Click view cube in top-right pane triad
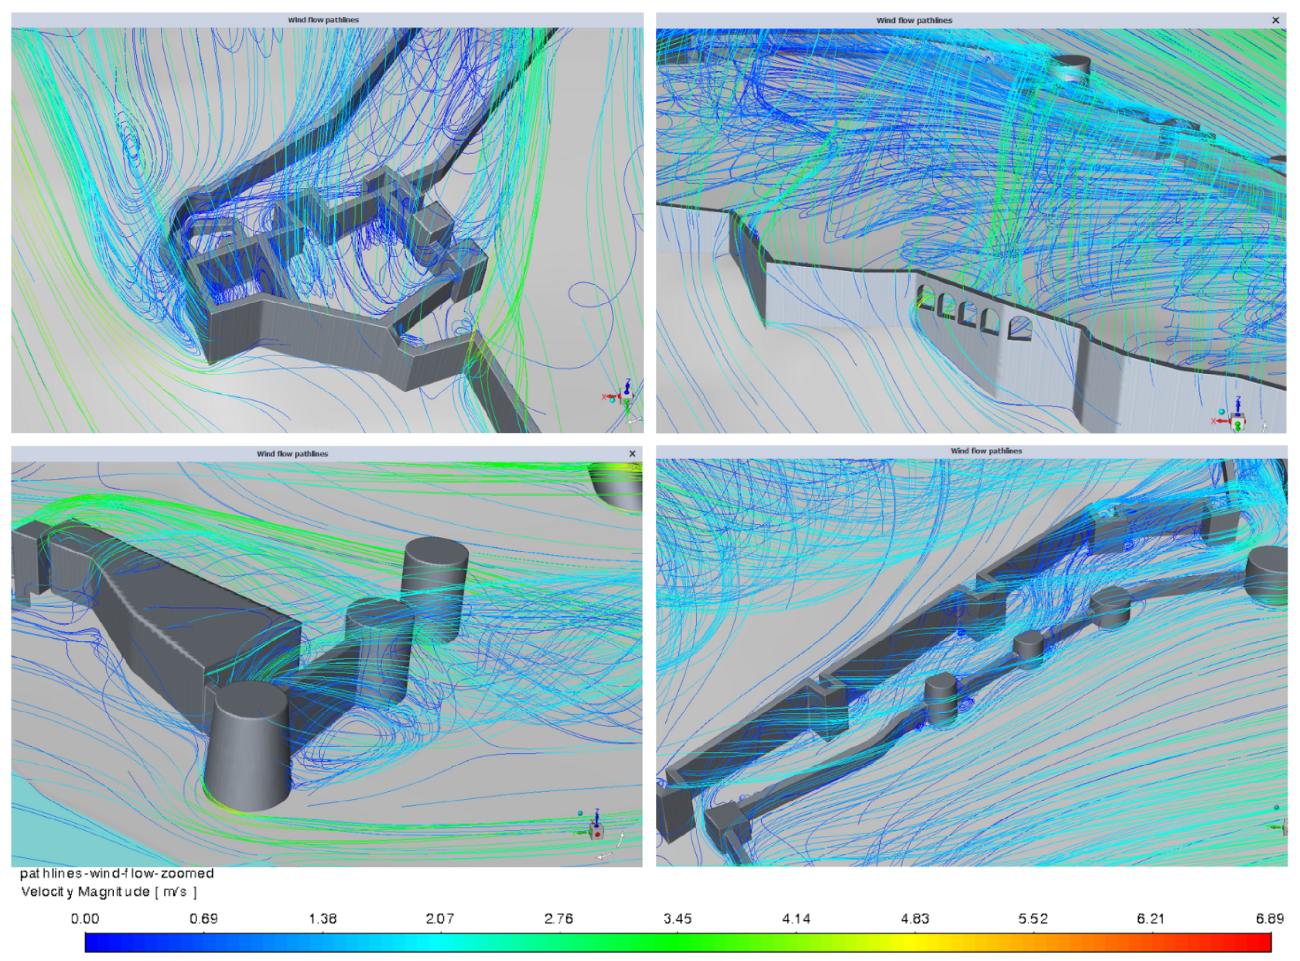Image resolution: width=1300 pixels, height=961 pixels. [1238, 422]
